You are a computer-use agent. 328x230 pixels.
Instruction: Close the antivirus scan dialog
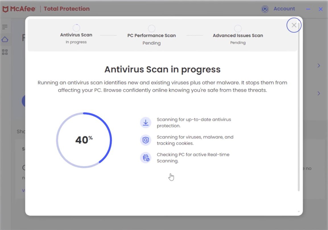(294, 25)
